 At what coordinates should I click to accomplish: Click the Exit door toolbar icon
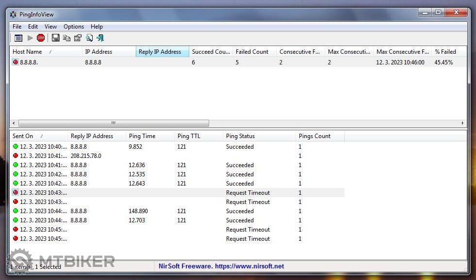(x=100, y=38)
